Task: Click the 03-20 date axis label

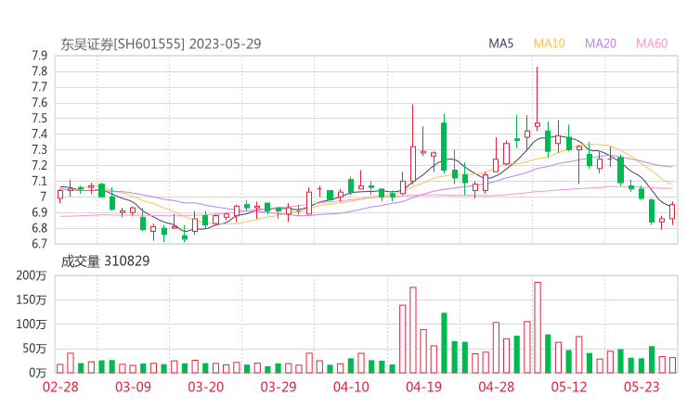Action: [206, 387]
